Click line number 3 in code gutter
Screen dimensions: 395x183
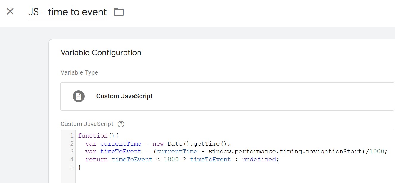[x=71, y=152]
